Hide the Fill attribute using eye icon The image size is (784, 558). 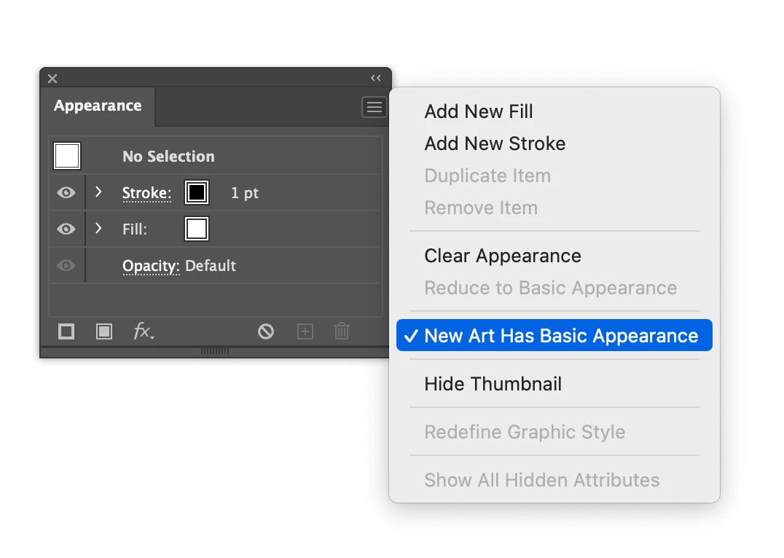pos(66,229)
